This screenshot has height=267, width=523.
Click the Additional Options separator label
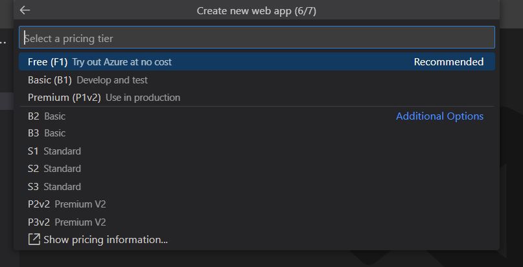click(x=439, y=116)
